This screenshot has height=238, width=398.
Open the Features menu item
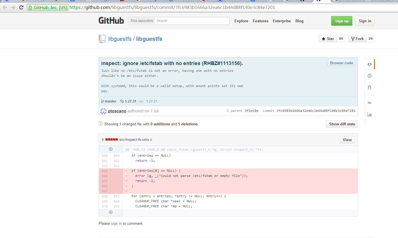(x=260, y=21)
